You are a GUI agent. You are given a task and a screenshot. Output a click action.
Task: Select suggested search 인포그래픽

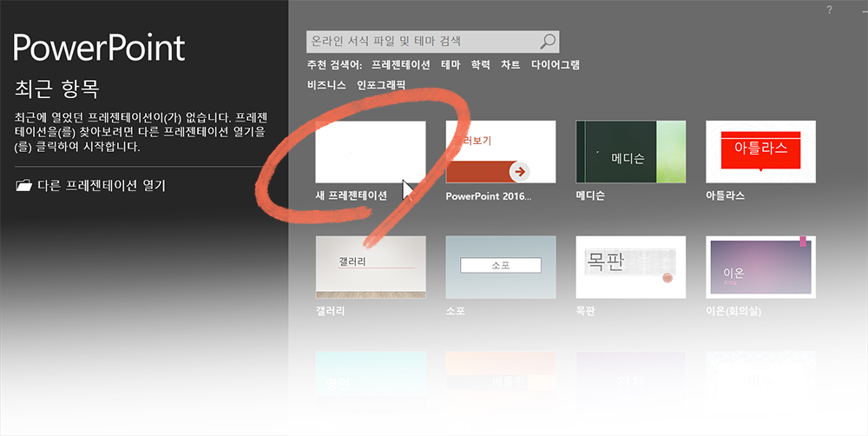tap(381, 85)
